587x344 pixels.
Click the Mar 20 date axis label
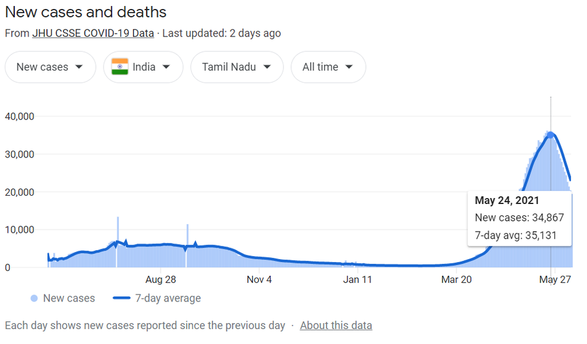[457, 279]
